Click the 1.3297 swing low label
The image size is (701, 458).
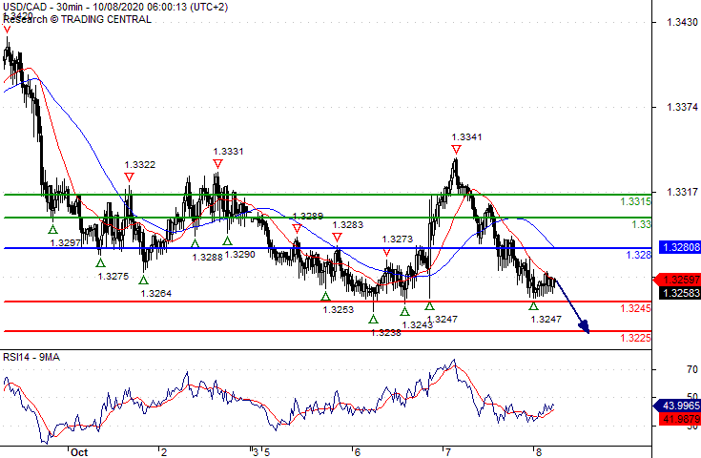pyautogui.click(x=65, y=243)
